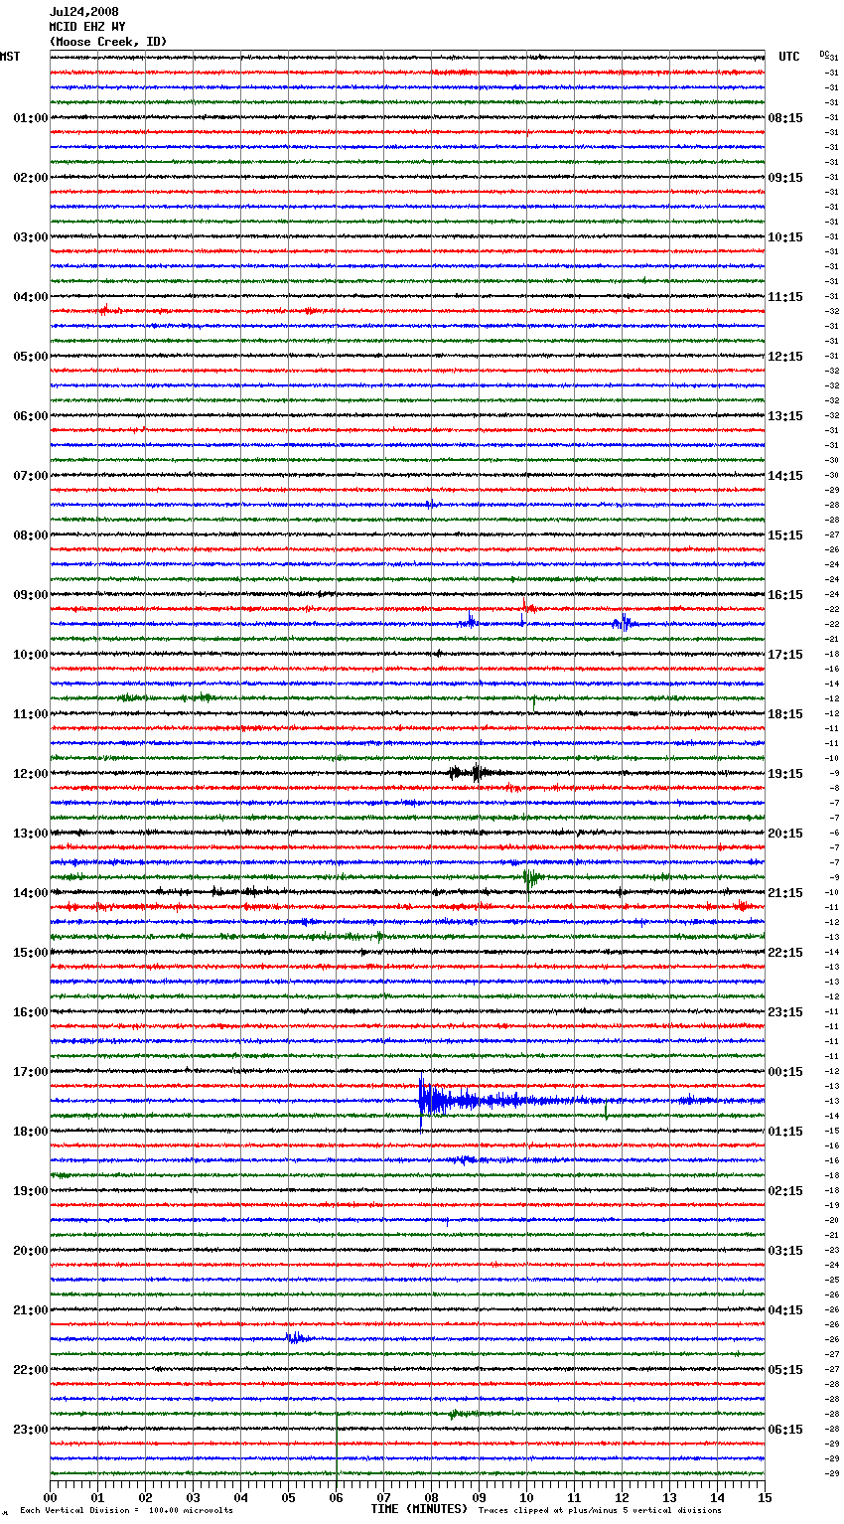The height and width of the screenshot is (1524, 844).
Task: Select the 19:00 MST time label
Action: click(31, 1191)
